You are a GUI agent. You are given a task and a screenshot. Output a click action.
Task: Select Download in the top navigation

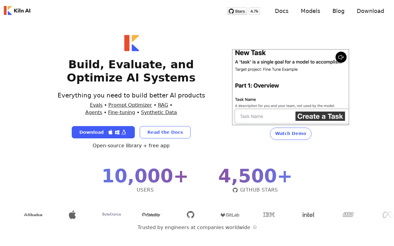point(370,11)
